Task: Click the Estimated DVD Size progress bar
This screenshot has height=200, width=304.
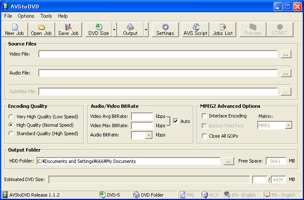Action: [x=149, y=179]
